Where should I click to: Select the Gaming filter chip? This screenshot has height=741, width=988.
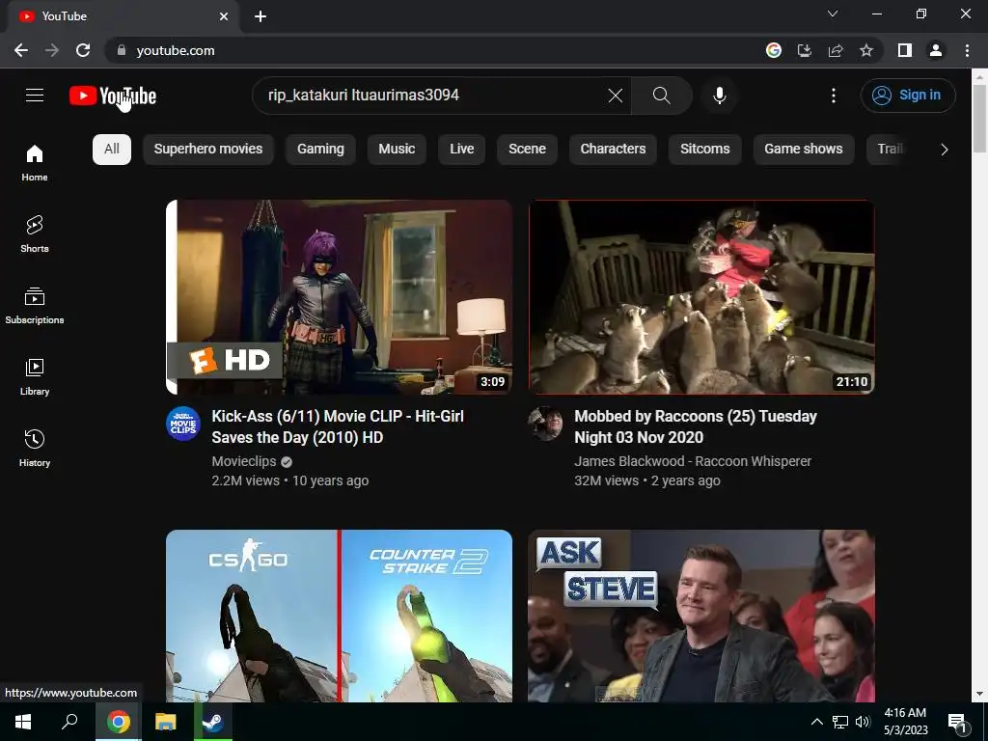[x=320, y=150]
